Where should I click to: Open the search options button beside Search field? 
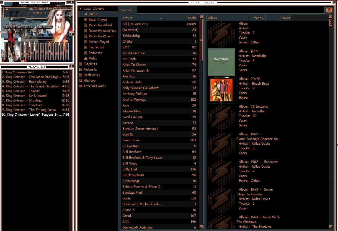pos(329,10)
